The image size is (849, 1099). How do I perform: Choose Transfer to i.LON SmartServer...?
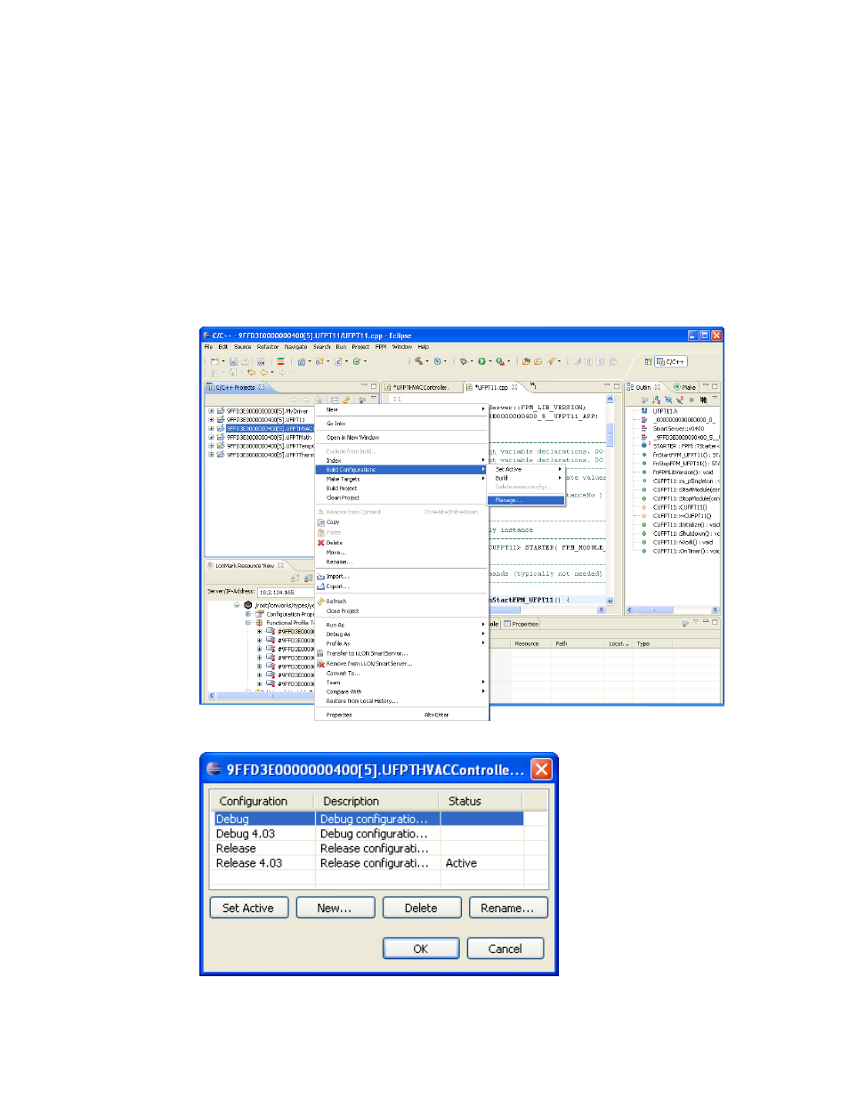(401, 653)
